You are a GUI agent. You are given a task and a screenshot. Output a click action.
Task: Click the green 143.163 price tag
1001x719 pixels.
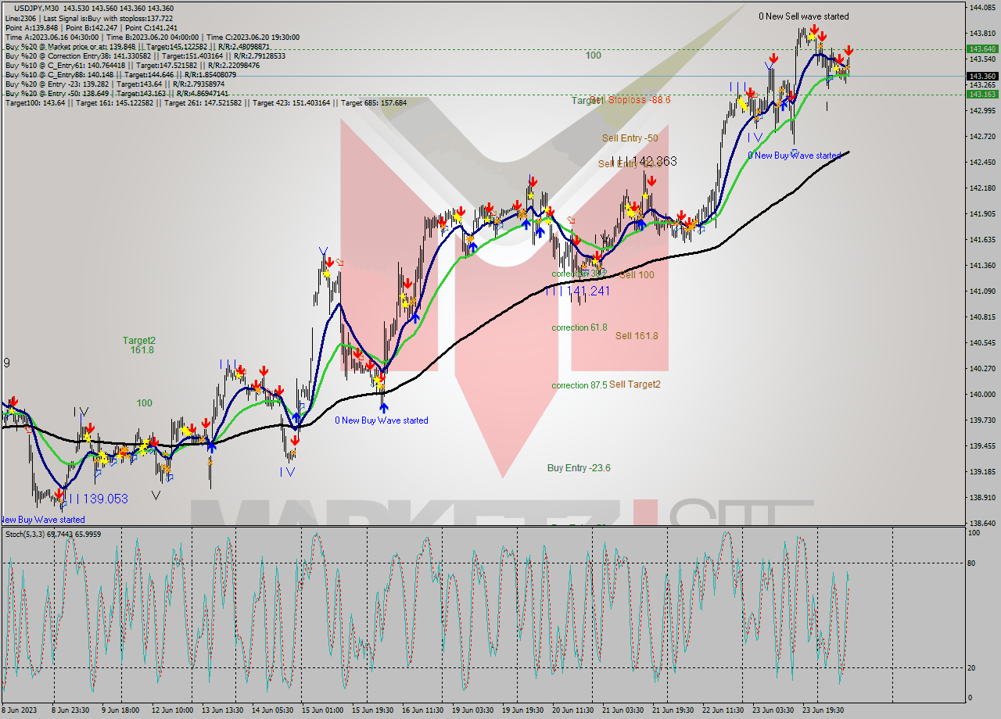click(x=982, y=94)
